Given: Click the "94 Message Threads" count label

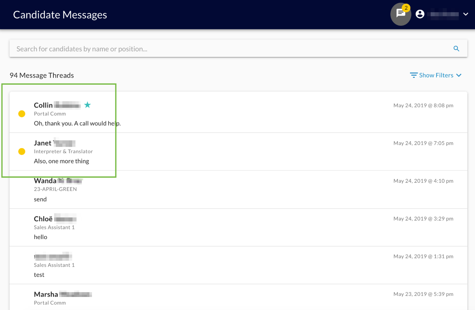Looking at the screenshot, I should [42, 75].
